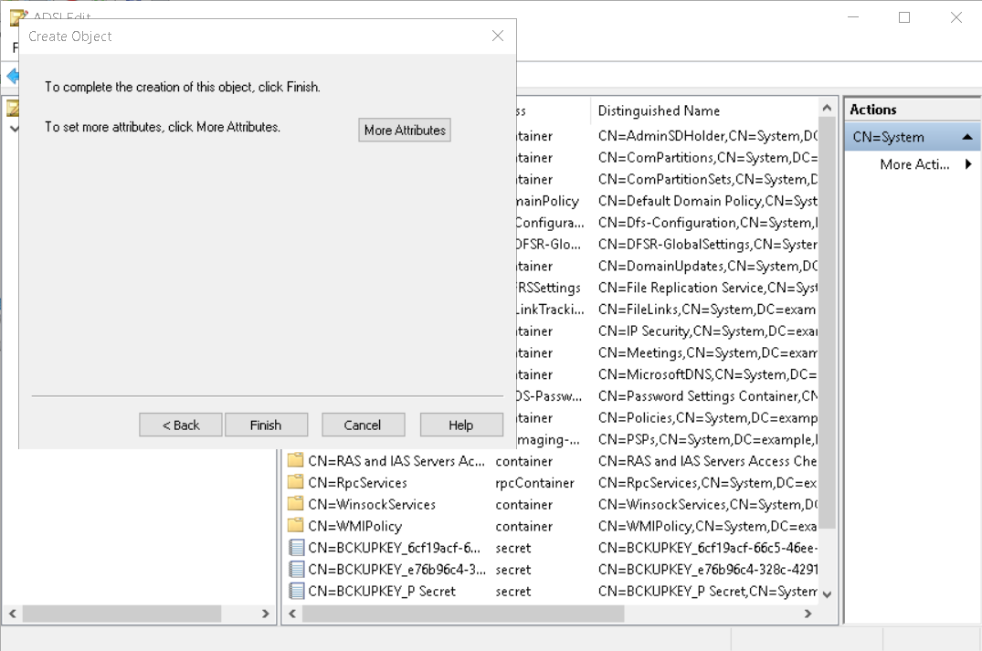This screenshot has height=651, width=982.
Task: Click the BCKUPKEY_e76b96c4 secret object icon
Action: click(295, 569)
